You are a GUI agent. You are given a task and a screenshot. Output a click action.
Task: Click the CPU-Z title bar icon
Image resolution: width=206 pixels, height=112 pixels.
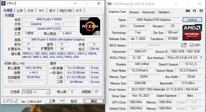click(x=3, y=3)
